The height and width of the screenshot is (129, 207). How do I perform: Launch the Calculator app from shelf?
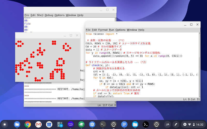60,124
